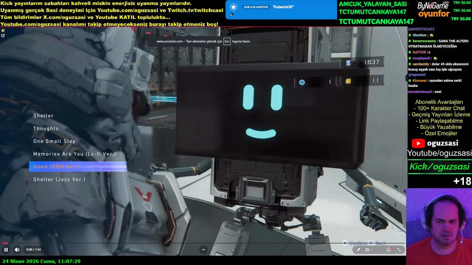Click chat username Kinonear

click(x=420, y=80)
